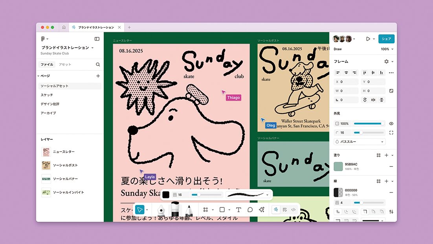Choose the Text tool
This screenshot has width=433, height=244.
238,210
